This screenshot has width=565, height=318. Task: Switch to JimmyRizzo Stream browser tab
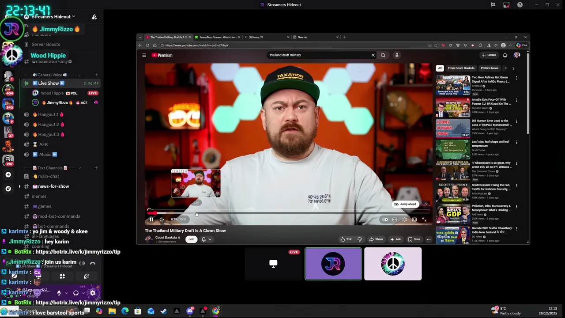click(x=218, y=37)
